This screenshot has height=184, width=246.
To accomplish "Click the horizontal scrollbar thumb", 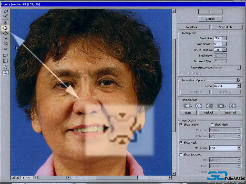I will [117, 177].
